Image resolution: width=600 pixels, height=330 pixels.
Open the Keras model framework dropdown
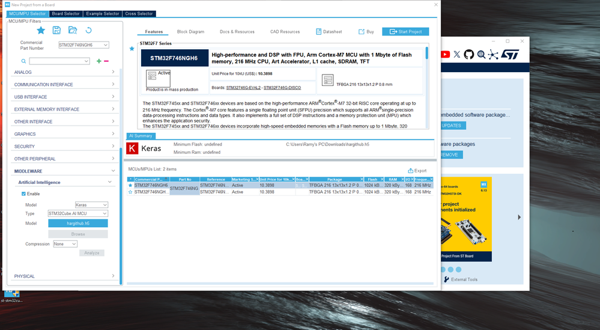[x=105, y=205]
